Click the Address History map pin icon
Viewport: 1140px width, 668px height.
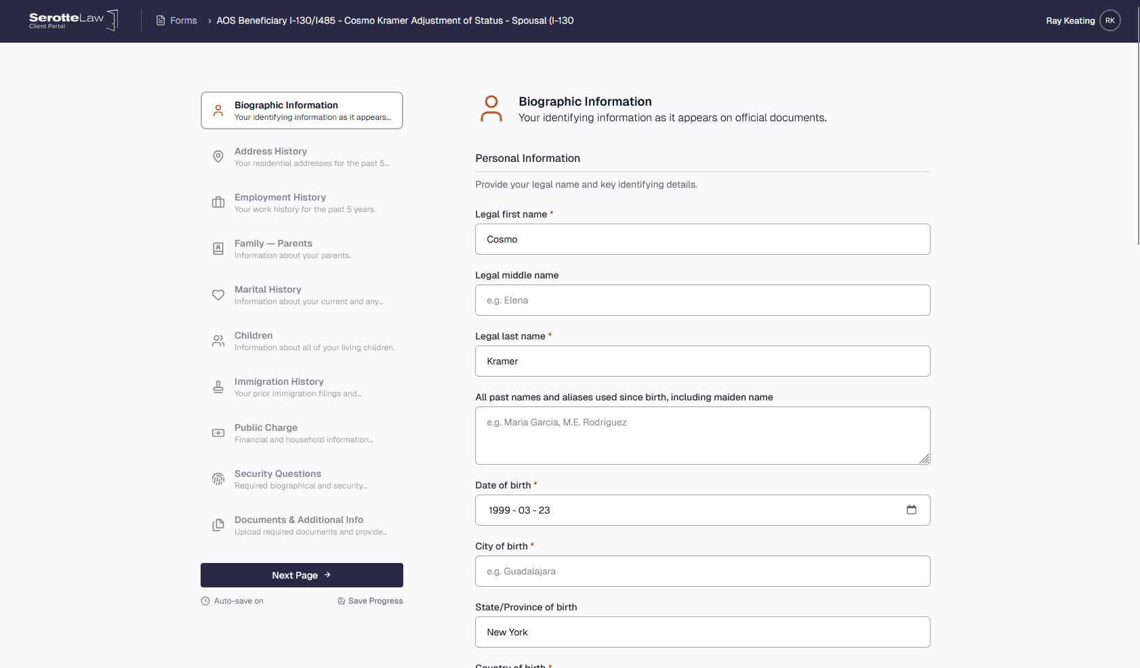pos(218,156)
